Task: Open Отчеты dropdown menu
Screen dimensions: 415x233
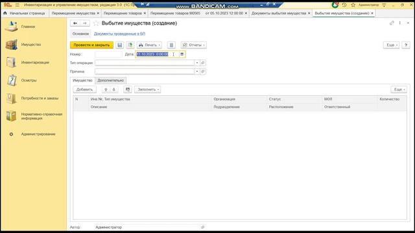Action: 194,45
